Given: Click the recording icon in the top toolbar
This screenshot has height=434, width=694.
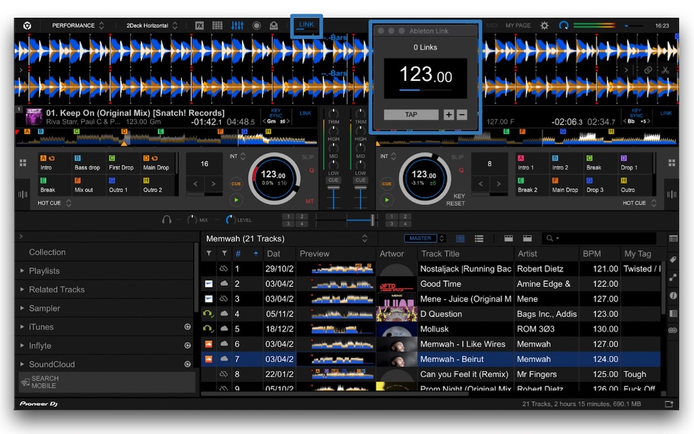Looking at the screenshot, I should pyautogui.click(x=256, y=25).
